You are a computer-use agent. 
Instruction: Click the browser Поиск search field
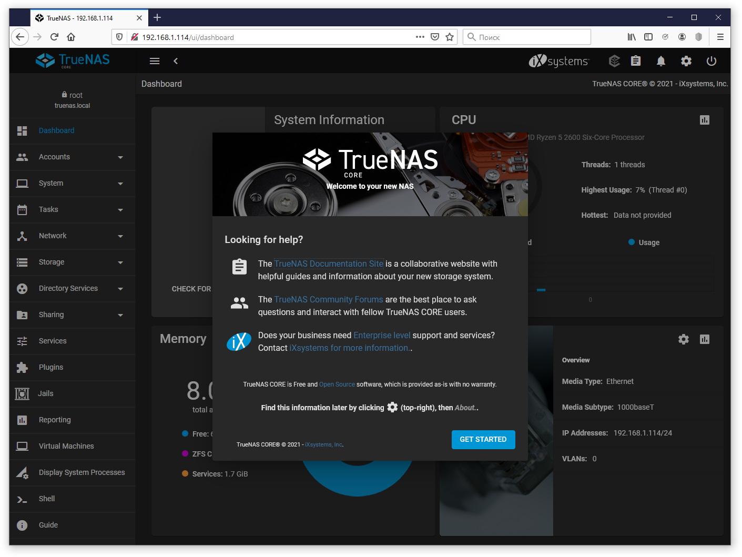point(527,37)
